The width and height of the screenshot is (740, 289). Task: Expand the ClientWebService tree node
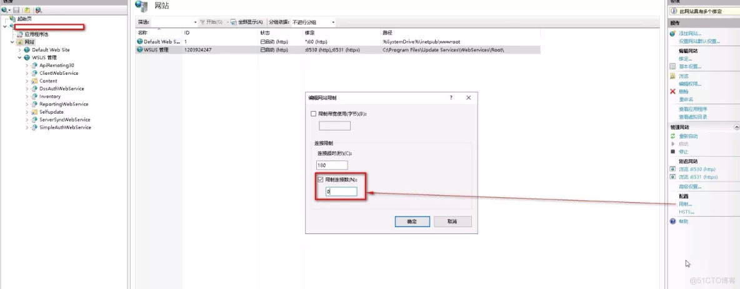[x=27, y=73]
